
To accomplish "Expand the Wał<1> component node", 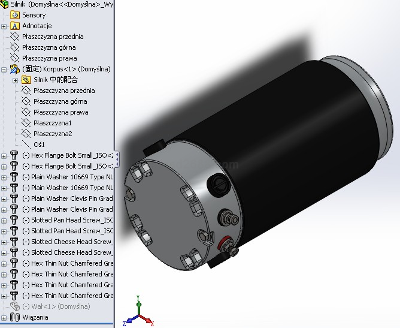I will click(x=4, y=306).
